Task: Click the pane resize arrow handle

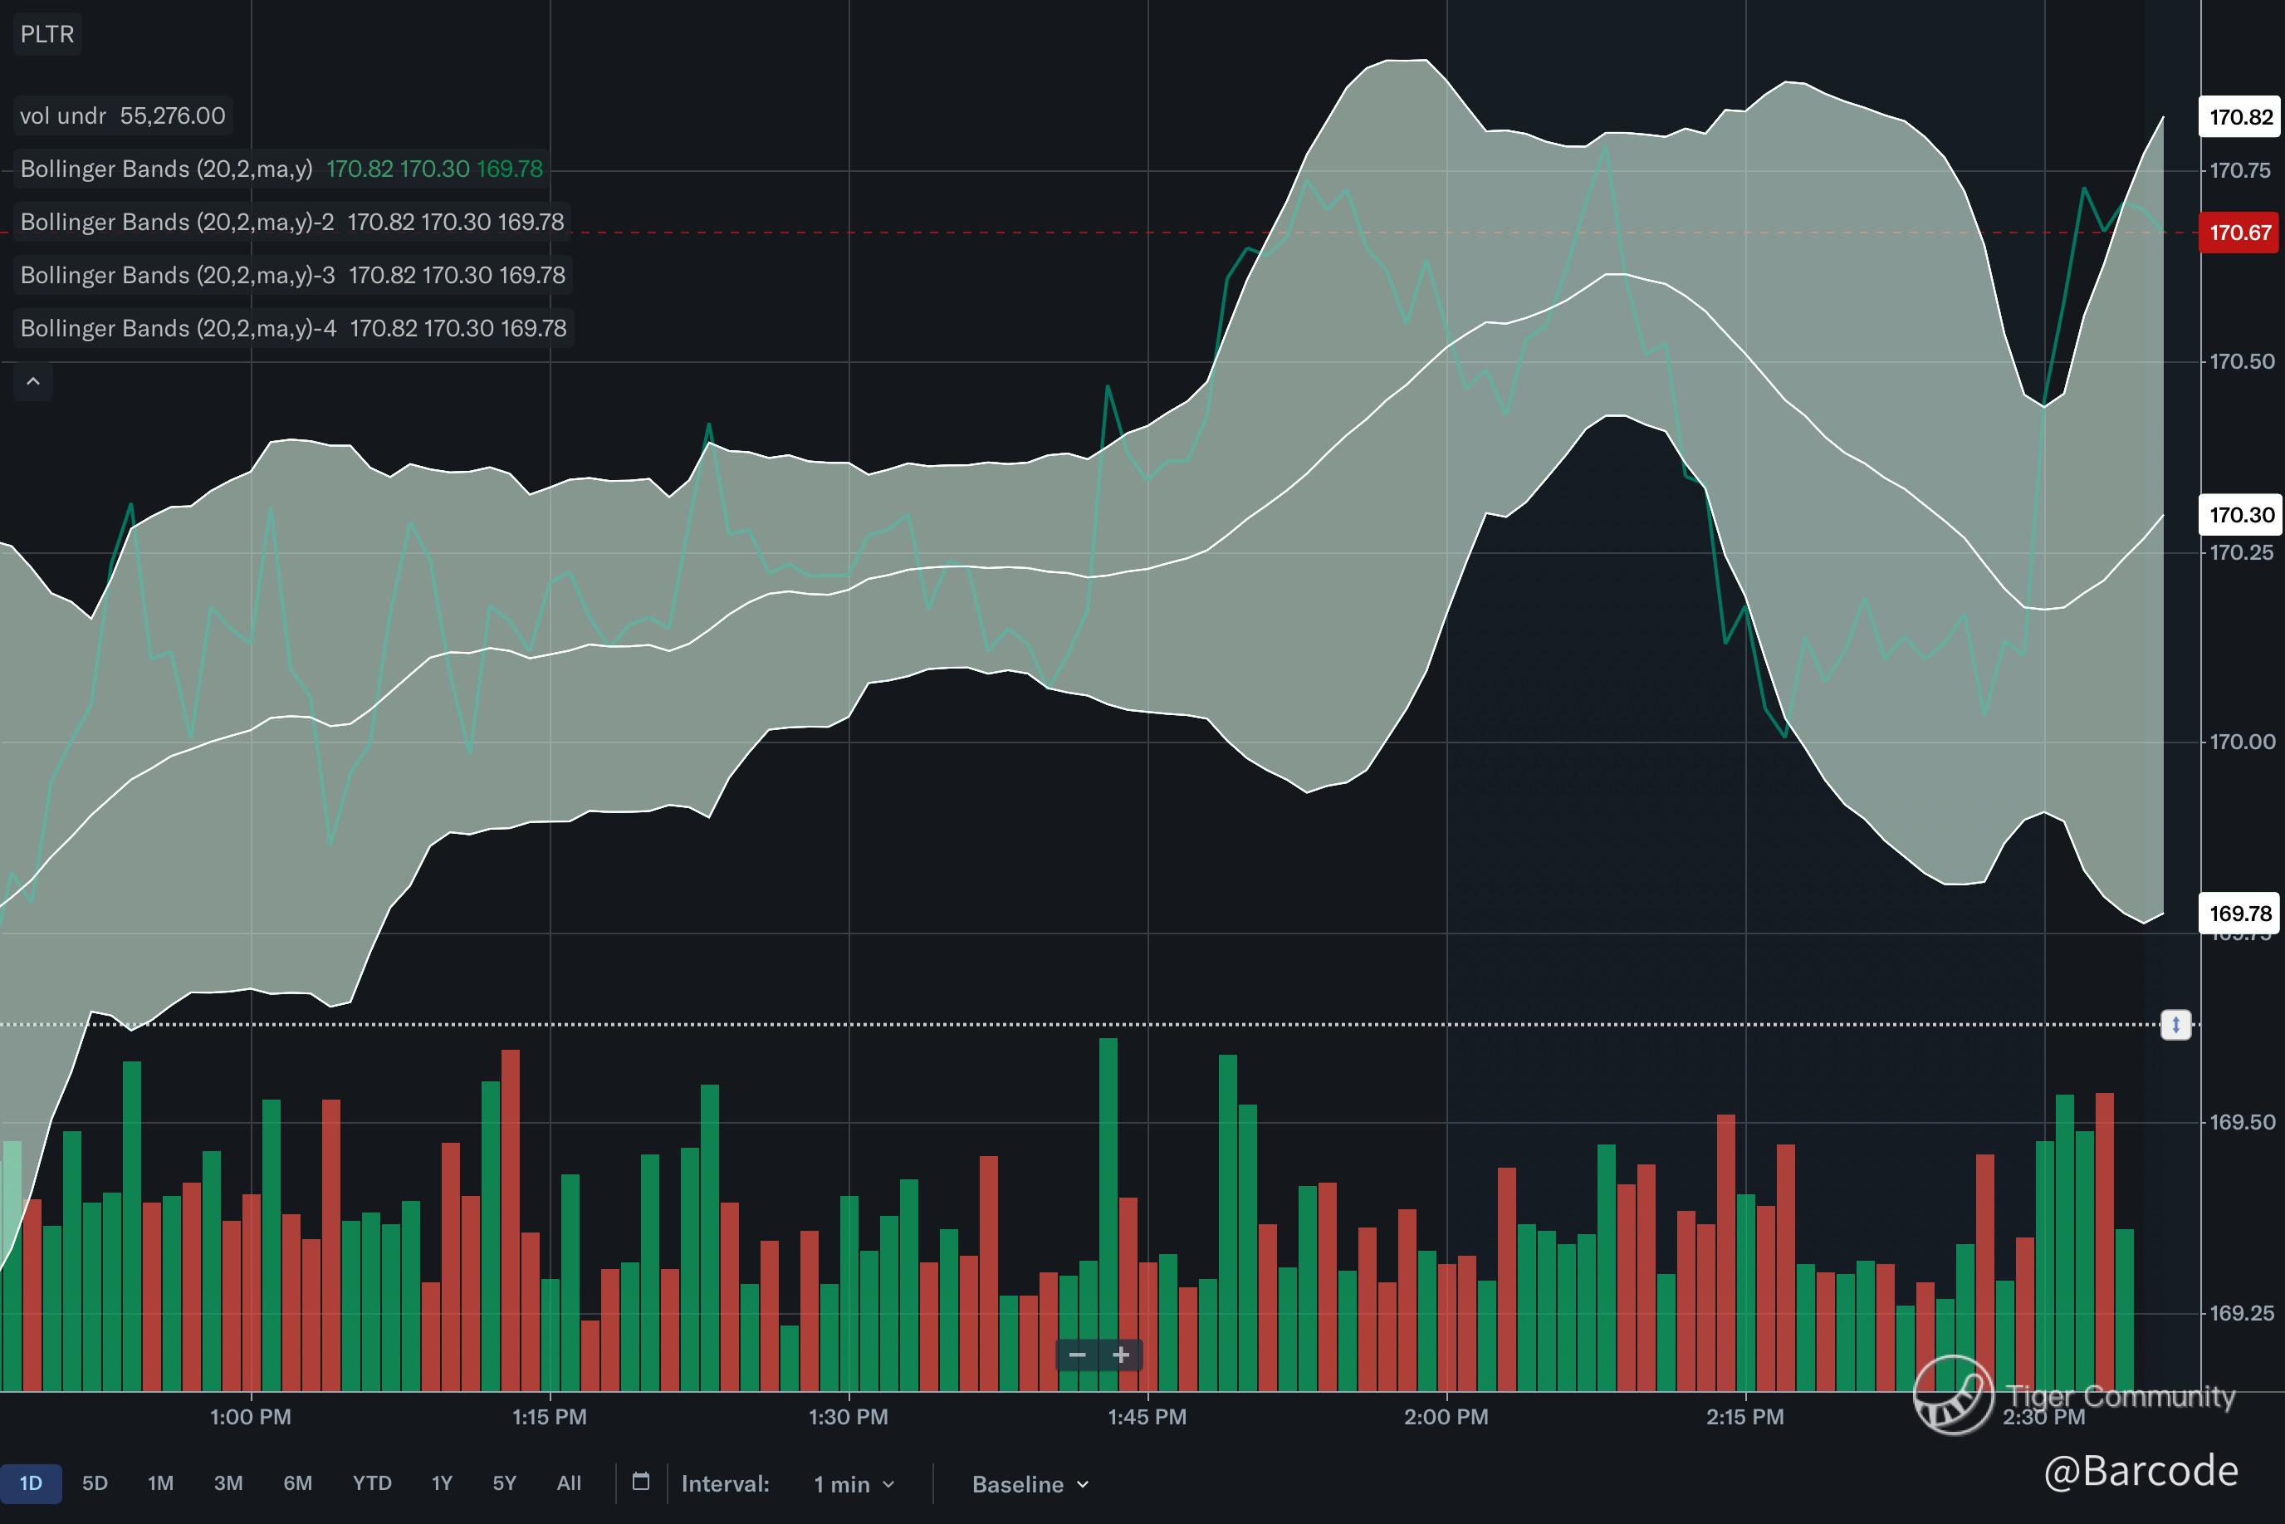Action: tap(2175, 1024)
